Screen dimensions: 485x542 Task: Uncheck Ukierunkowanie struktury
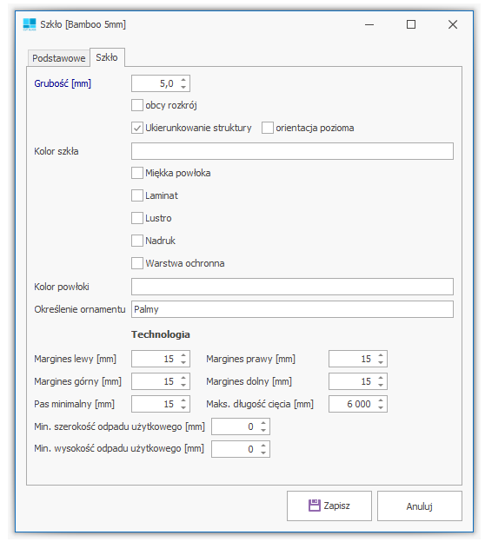click(137, 128)
